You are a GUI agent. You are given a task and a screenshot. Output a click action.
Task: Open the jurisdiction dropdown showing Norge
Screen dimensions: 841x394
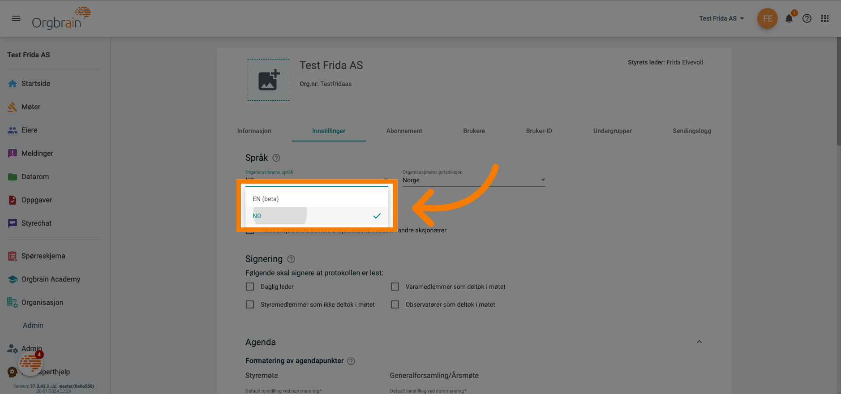click(x=473, y=180)
